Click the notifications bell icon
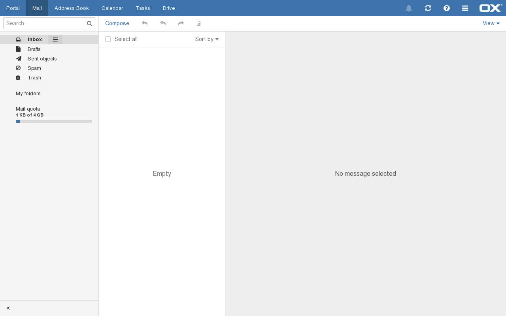This screenshot has height=316, width=506. [x=409, y=8]
